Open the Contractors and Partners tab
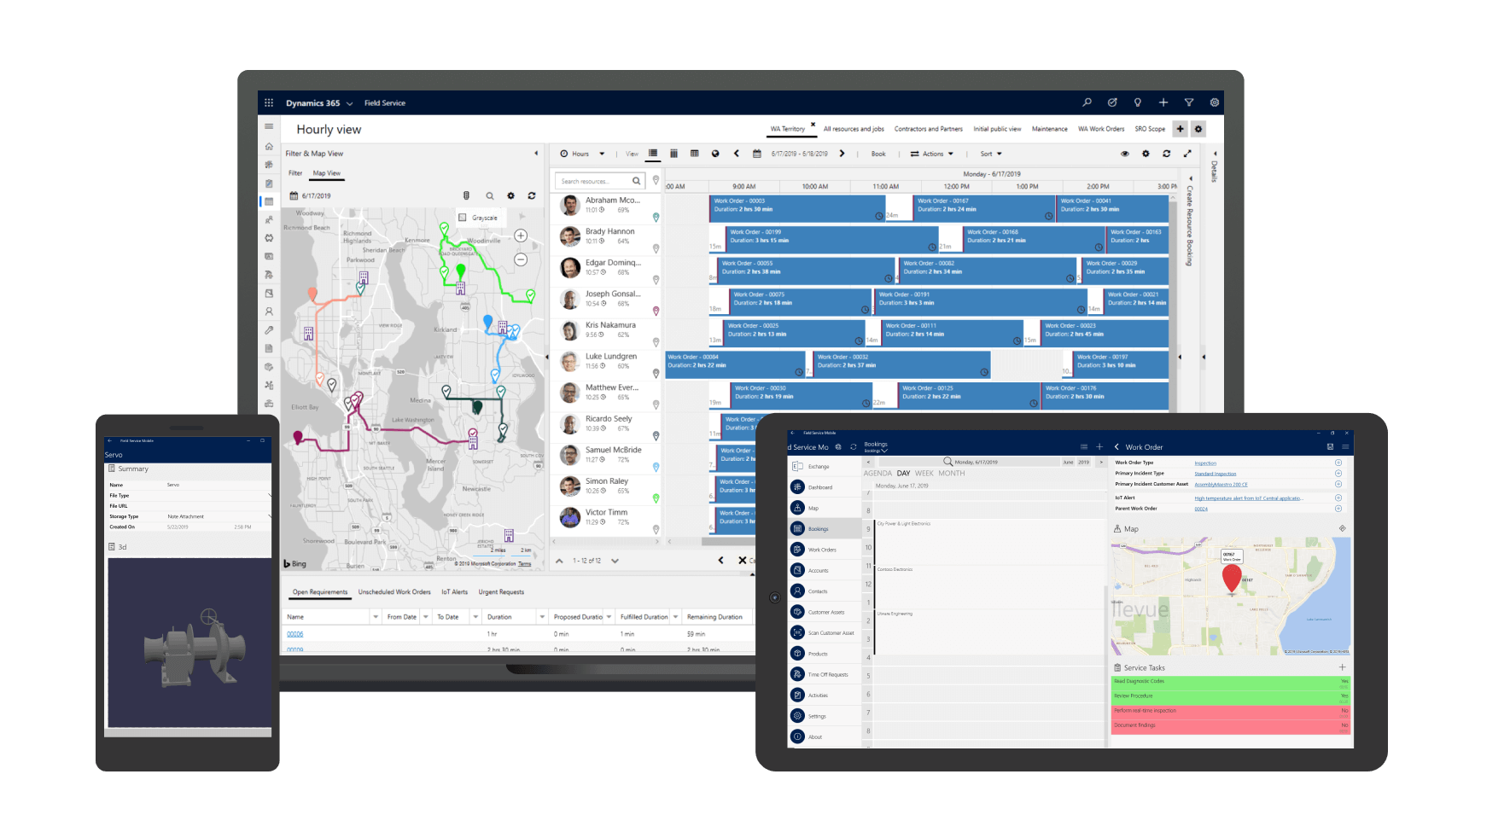 click(928, 129)
